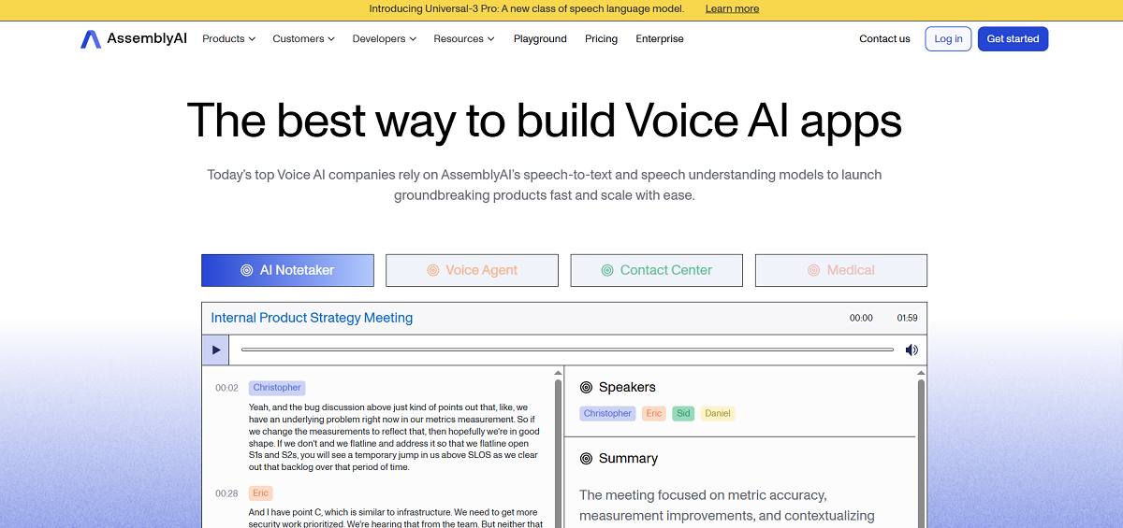Mute the audio with the speaker icon
The image size is (1123, 528).
pyautogui.click(x=912, y=350)
